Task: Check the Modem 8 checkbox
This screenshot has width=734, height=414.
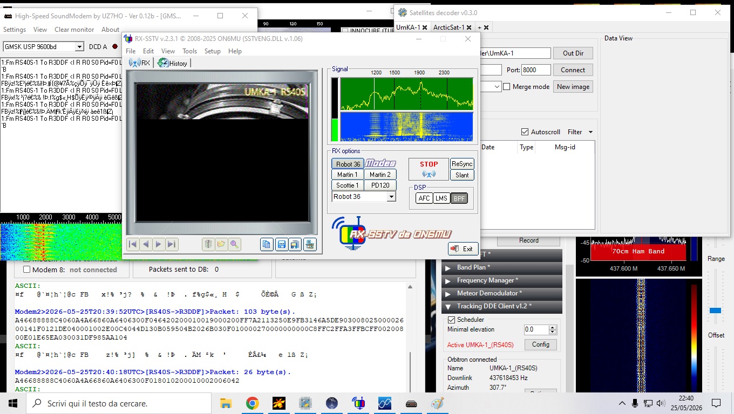Action: [26, 270]
